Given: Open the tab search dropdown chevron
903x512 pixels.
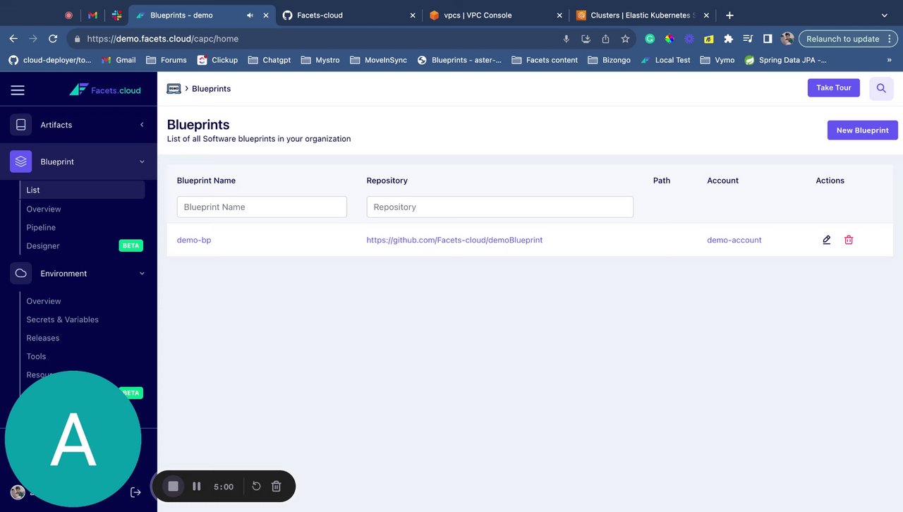Looking at the screenshot, I should (885, 15).
